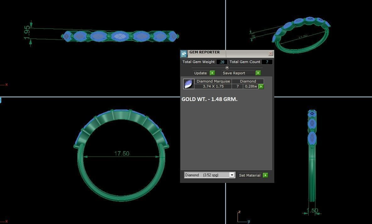Click the 1.95 width dimension in top view
372x224 pixels.
point(27,32)
